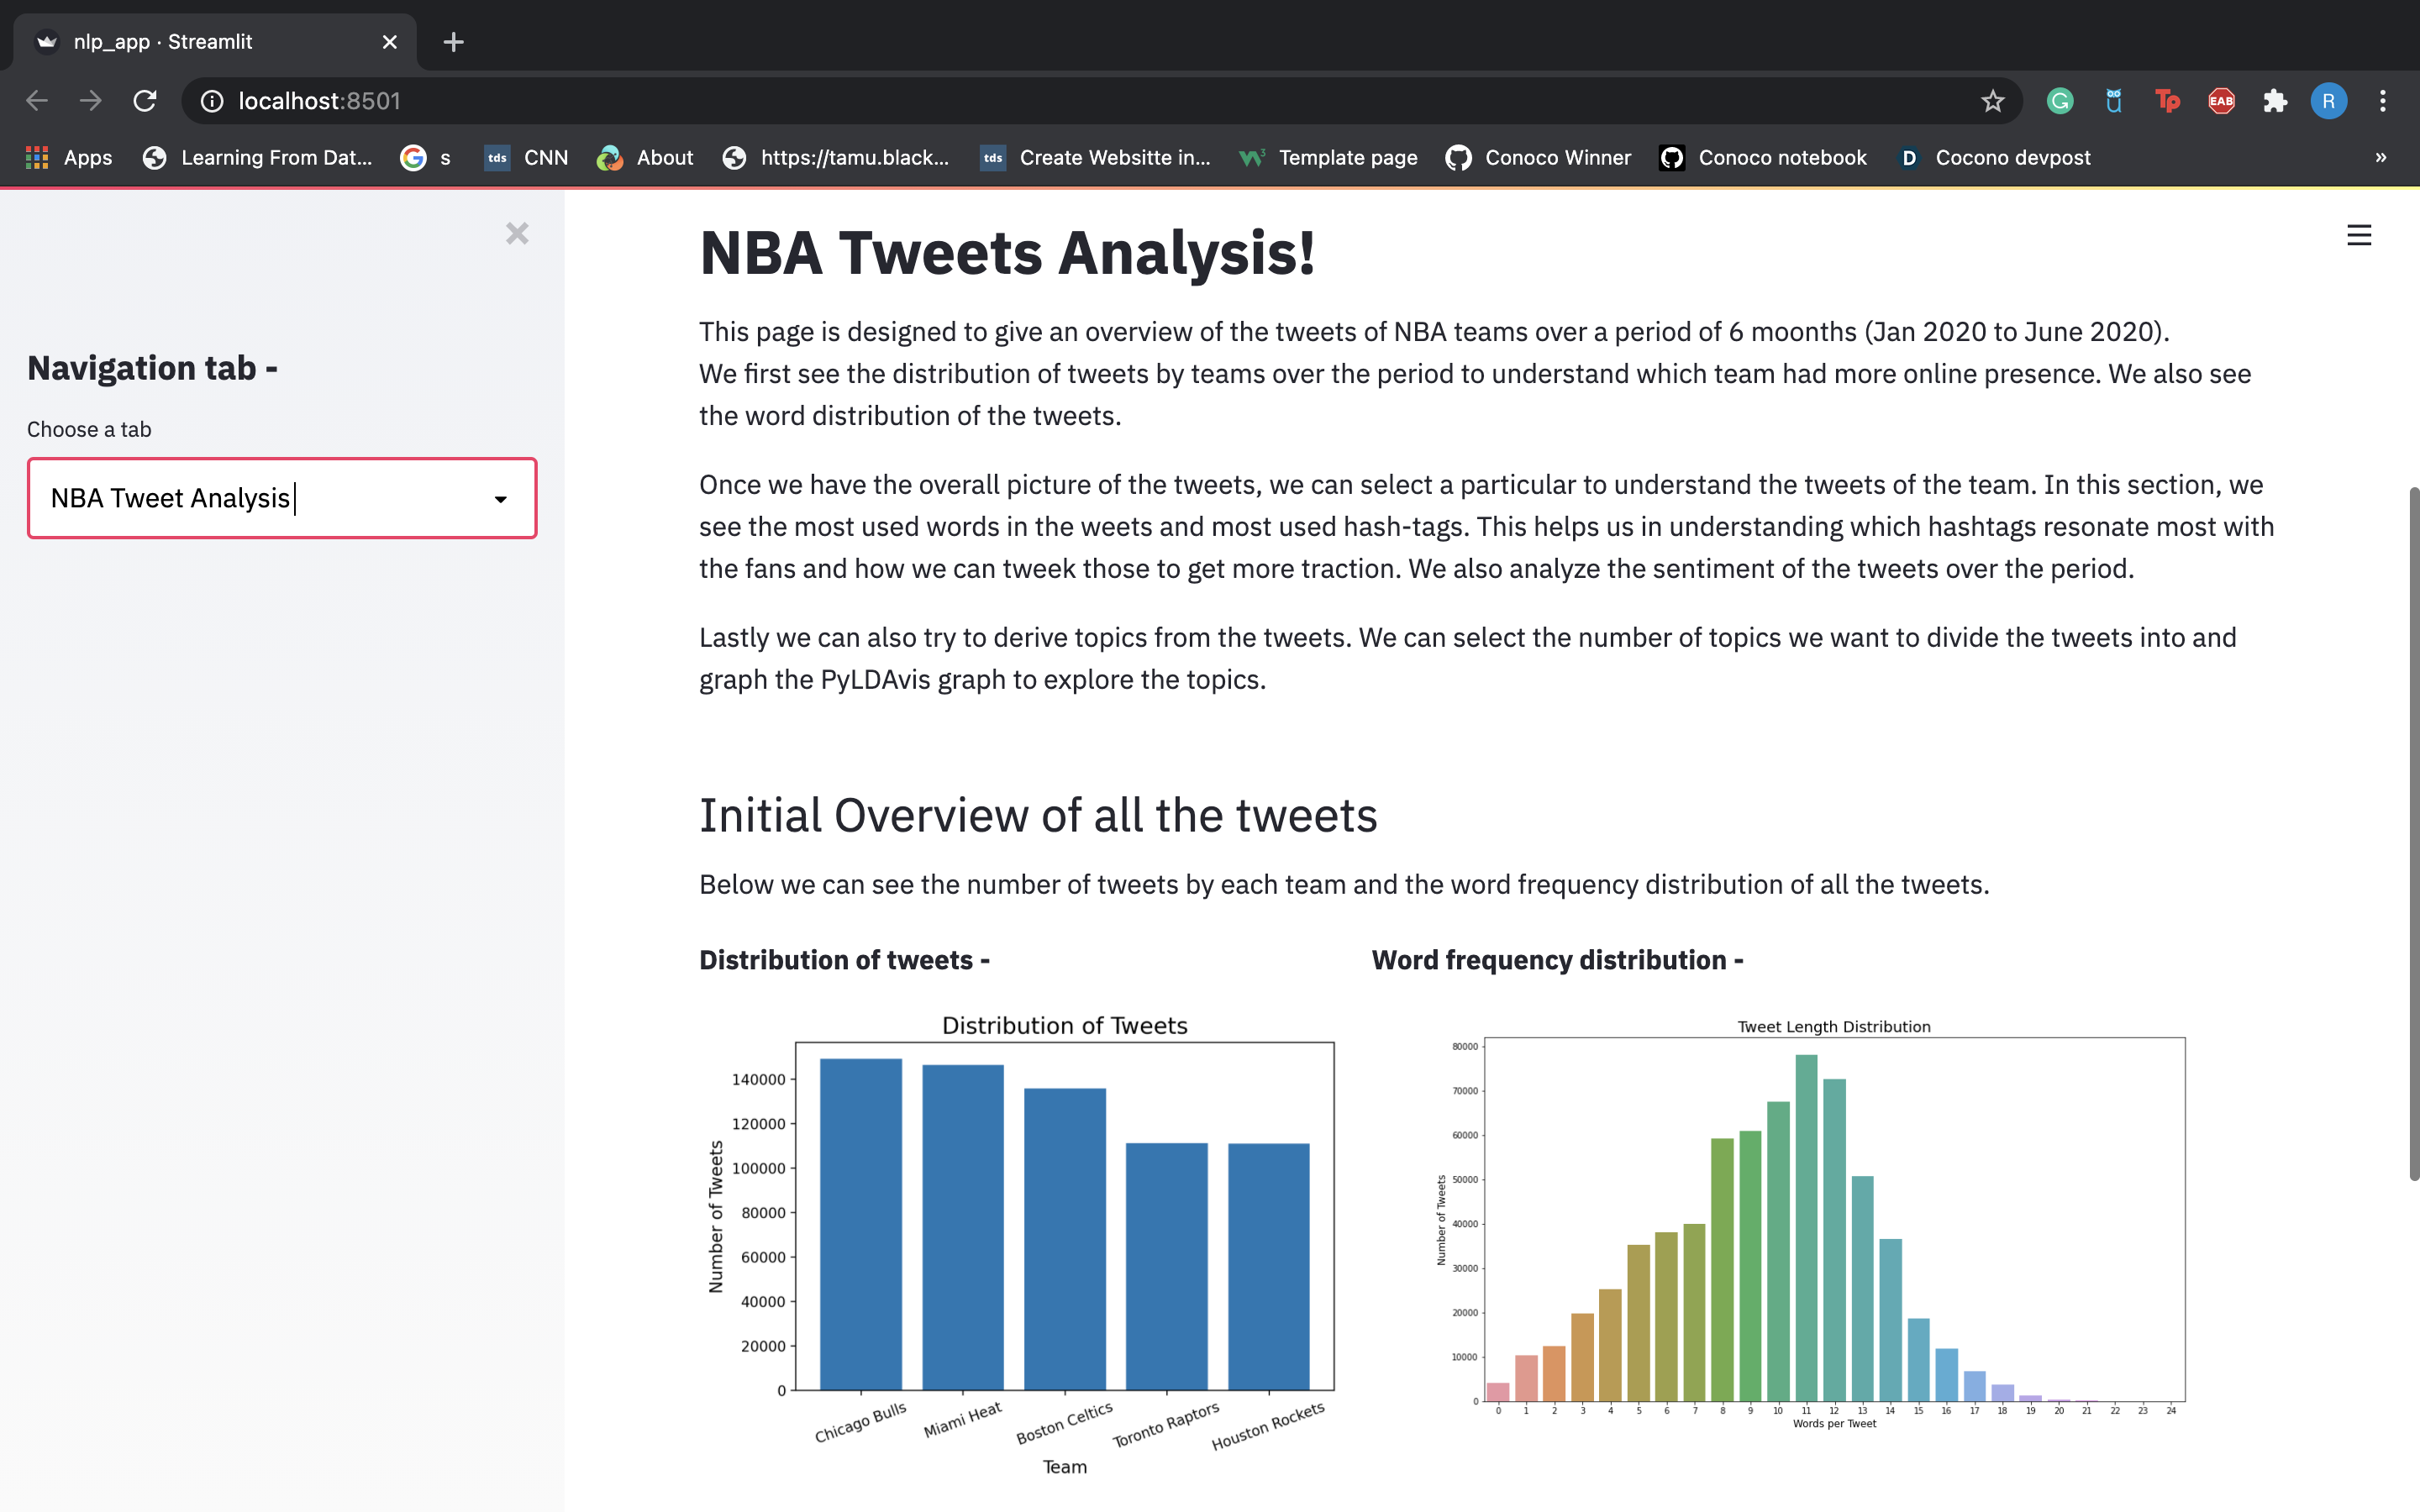View site information icon in address bar
The image size is (2420, 1512).
(212, 101)
